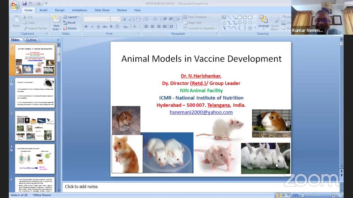Select the Italic formatting icon
Screen dimensions: 353x198
coord(92,26)
